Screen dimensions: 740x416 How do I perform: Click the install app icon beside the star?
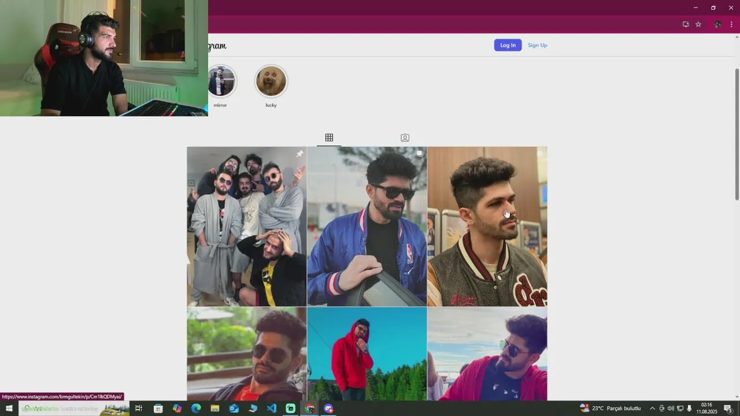pyautogui.click(x=686, y=24)
